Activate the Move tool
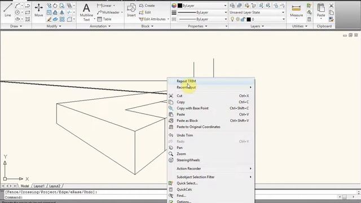This screenshot has height=203, width=361. coord(39,10)
